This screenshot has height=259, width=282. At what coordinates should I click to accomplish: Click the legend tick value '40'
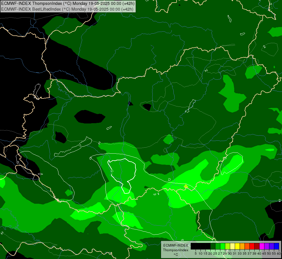[x=259, y=254]
